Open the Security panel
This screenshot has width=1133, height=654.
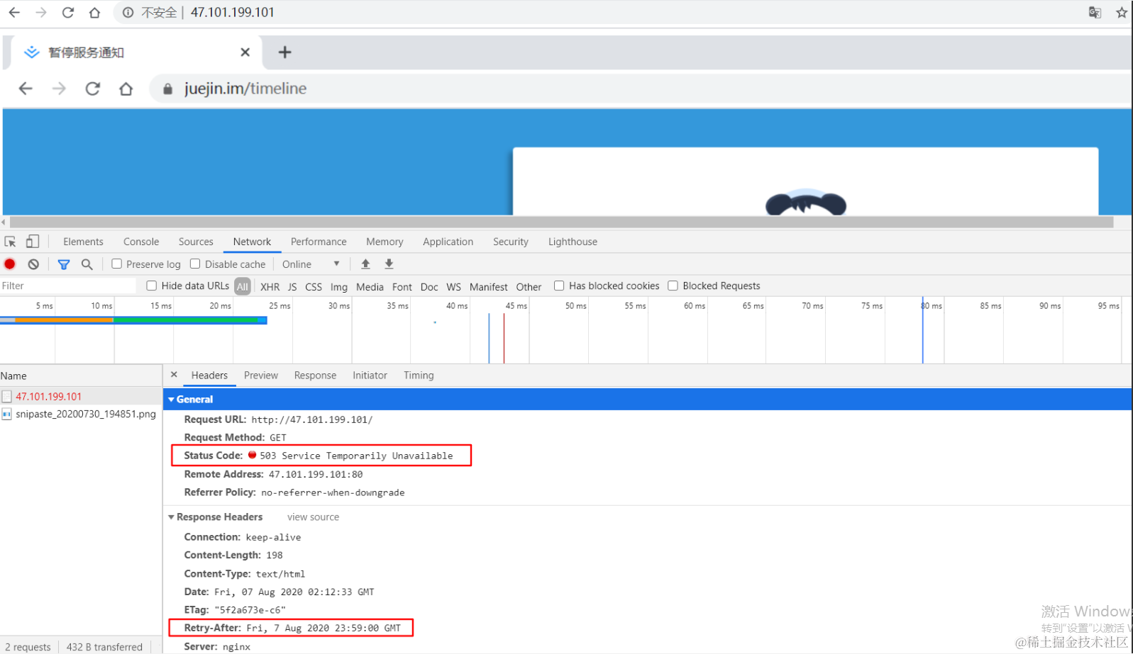(511, 242)
